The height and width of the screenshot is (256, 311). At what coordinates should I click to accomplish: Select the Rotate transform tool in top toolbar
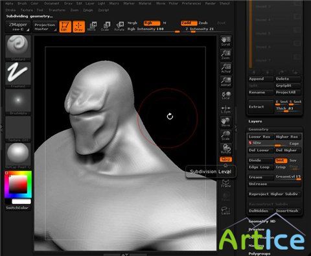pos(119,27)
